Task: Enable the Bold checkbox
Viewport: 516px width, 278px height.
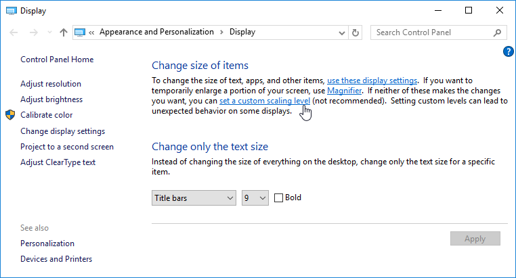Action: click(x=278, y=198)
